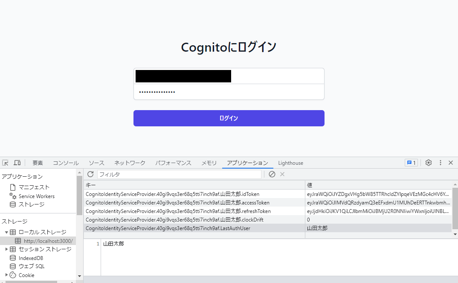This screenshot has width=458, height=283.
Task: Click the sidebar scroll up arrow
Action: (x=79, y=173)
